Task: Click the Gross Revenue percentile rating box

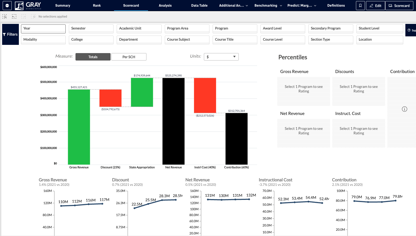Action: (x=304, y=92)
